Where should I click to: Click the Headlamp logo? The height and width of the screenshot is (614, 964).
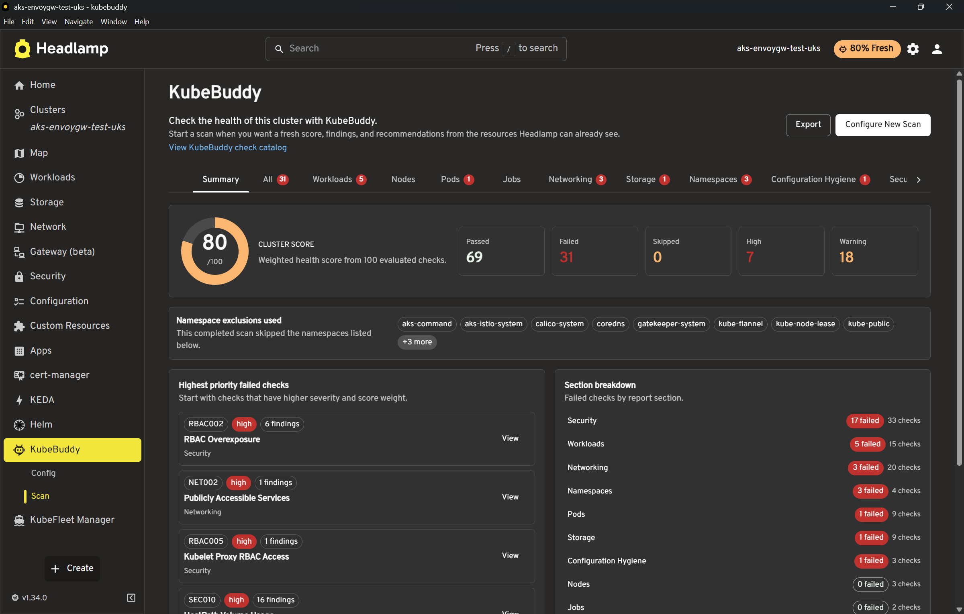click(x=61, y=49)
